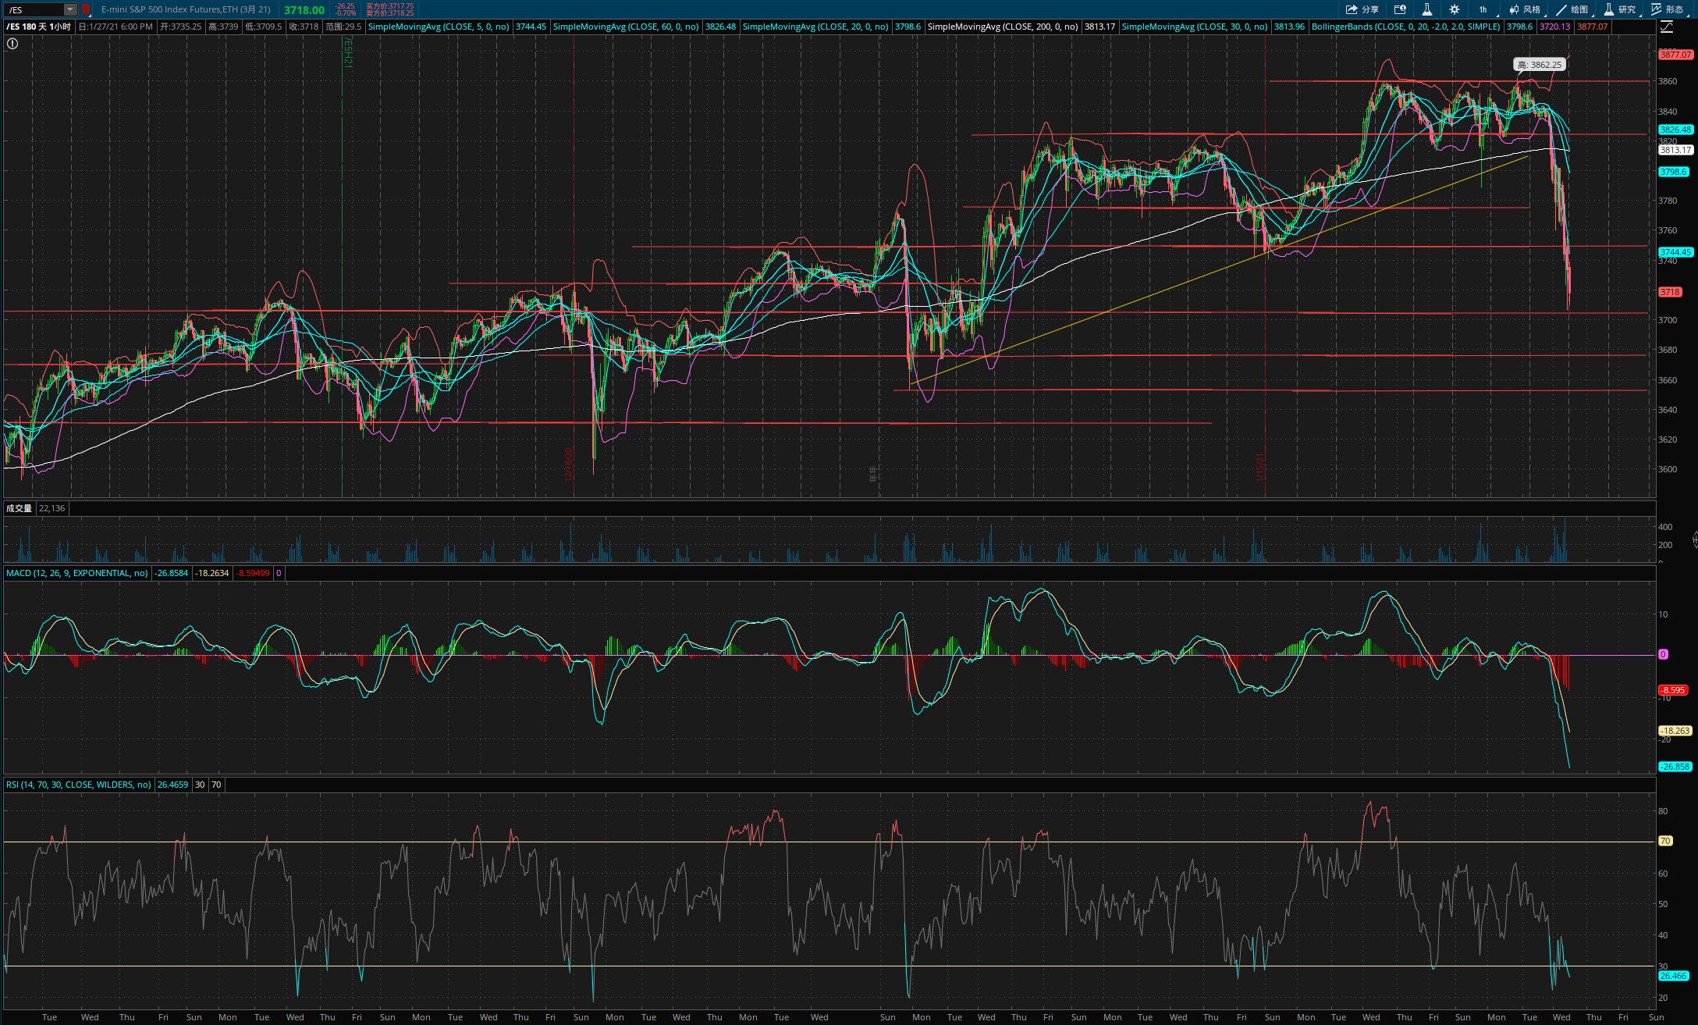
Task: Open chart settings gear icon
Action: (x=1454, y=9)
